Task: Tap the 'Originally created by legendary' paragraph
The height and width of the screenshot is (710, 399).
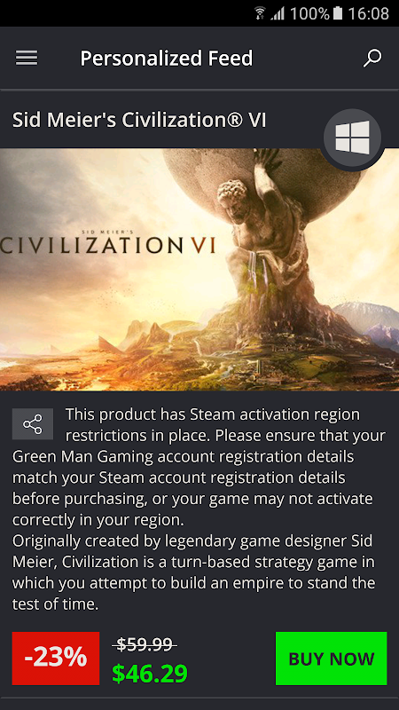Action: (193, 572)
